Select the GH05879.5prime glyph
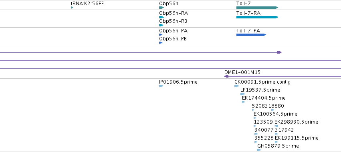 click(x=259, y=150)
